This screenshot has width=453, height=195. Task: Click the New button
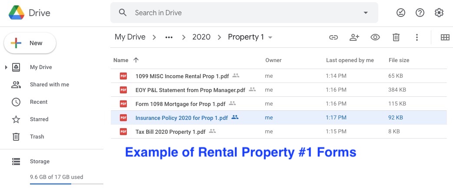(30, 43)
